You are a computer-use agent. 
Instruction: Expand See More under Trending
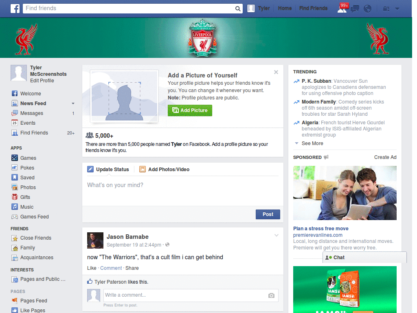312,143
